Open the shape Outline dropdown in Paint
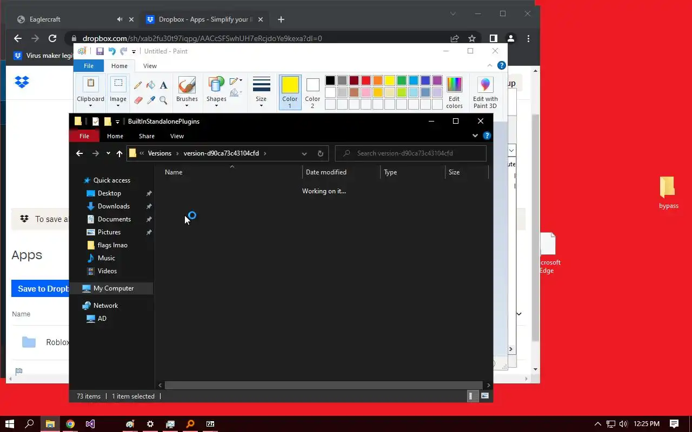The height and width of the screenshot is (432, 692). [236, 81]
